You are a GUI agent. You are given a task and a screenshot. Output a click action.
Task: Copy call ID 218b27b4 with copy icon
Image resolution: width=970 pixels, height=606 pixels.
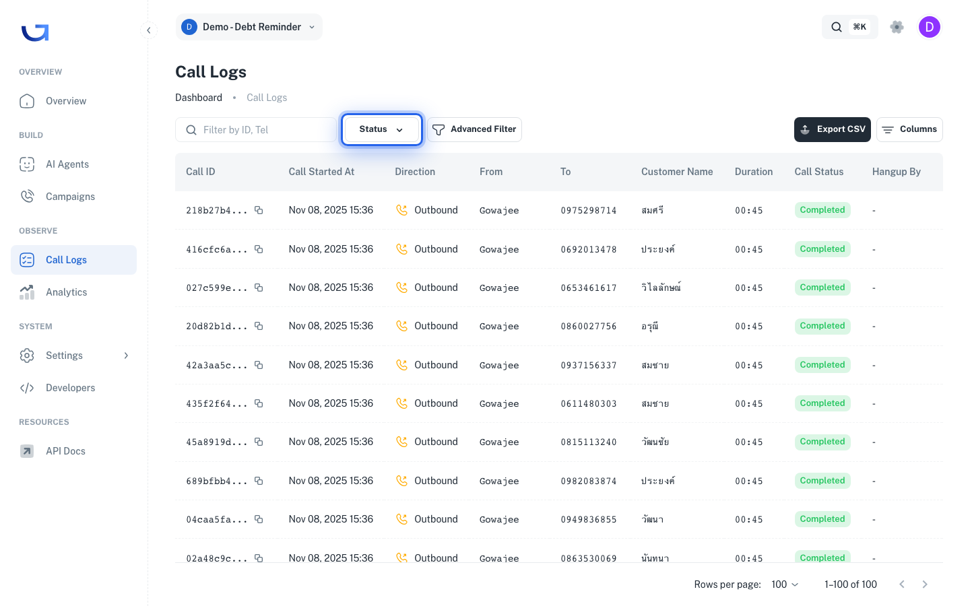(259, 210)
